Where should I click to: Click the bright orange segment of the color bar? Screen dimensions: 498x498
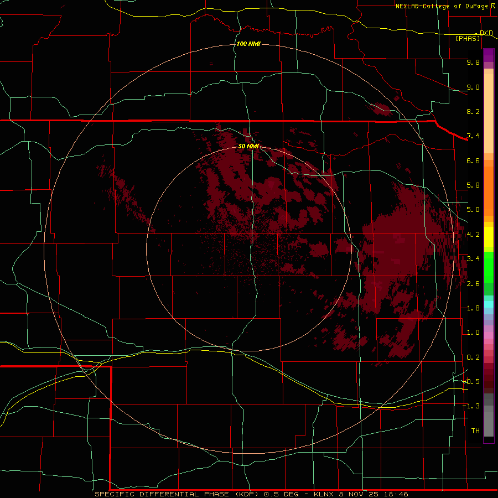point(489,191)
